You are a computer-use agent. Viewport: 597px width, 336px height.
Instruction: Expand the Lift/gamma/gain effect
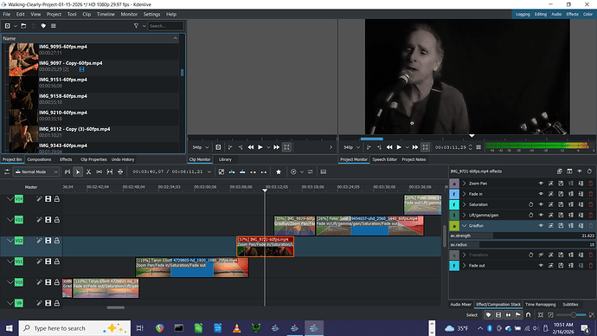tap(464, 216)
